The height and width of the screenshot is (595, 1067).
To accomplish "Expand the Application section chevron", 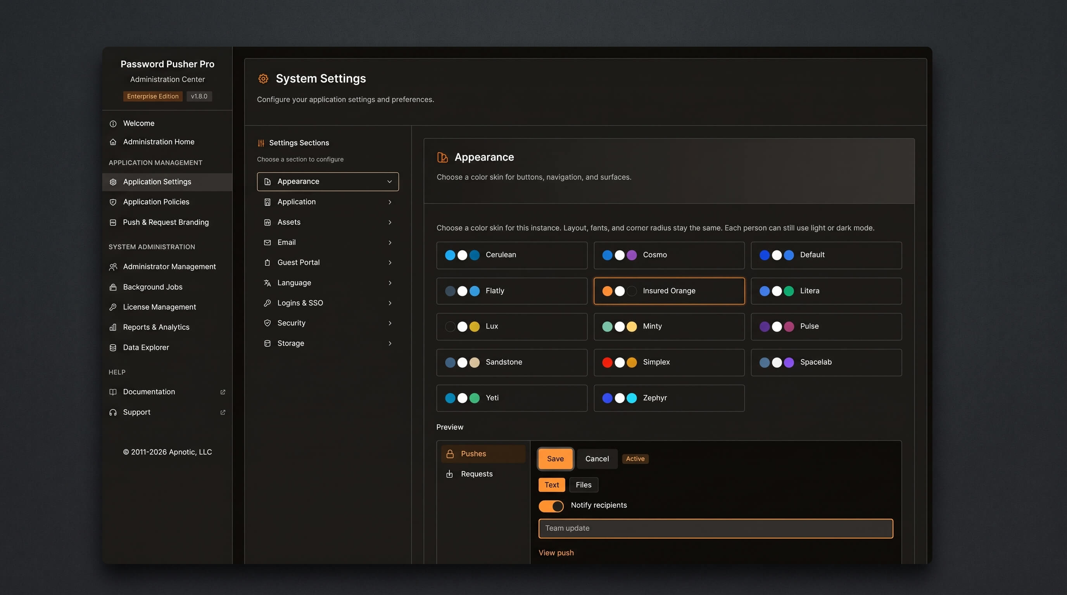I will tap(389, 202).
